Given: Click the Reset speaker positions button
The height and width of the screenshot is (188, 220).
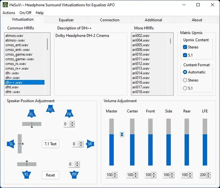Looking at the screenshot, I should (50, 175).
